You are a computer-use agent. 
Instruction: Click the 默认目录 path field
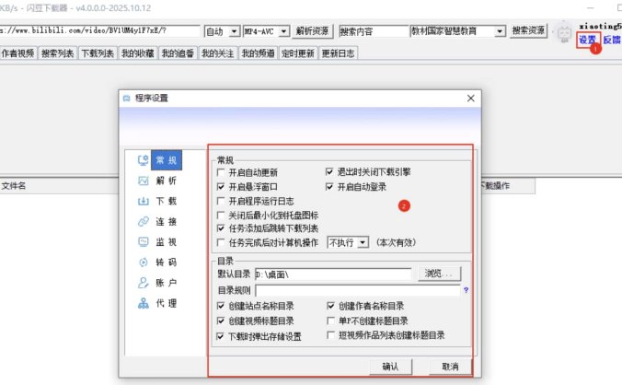tap(333, 274)
